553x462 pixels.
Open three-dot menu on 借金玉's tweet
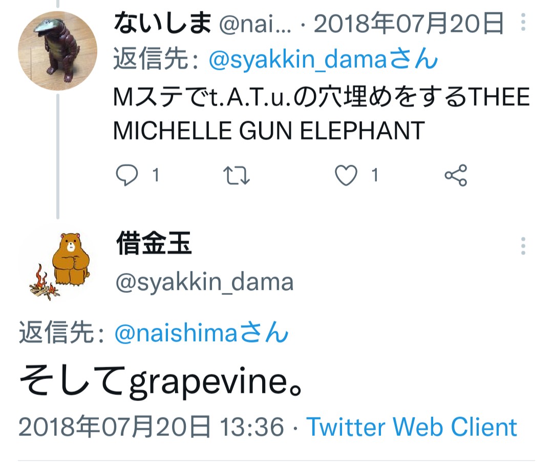[x=523, y=246]
